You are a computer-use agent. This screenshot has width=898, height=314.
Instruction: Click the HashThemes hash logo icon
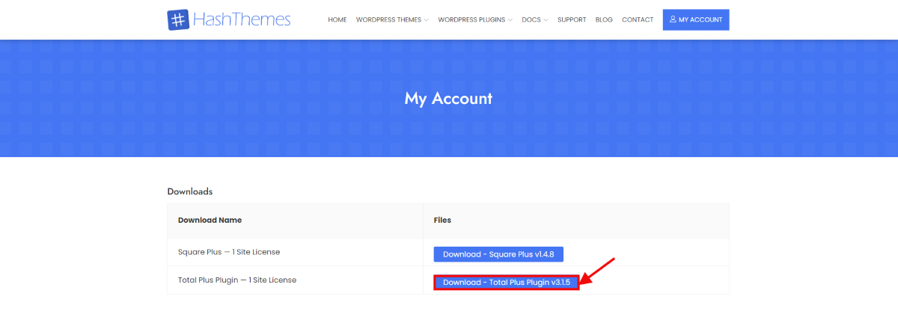pyautogui.click(x=178, y=19)
